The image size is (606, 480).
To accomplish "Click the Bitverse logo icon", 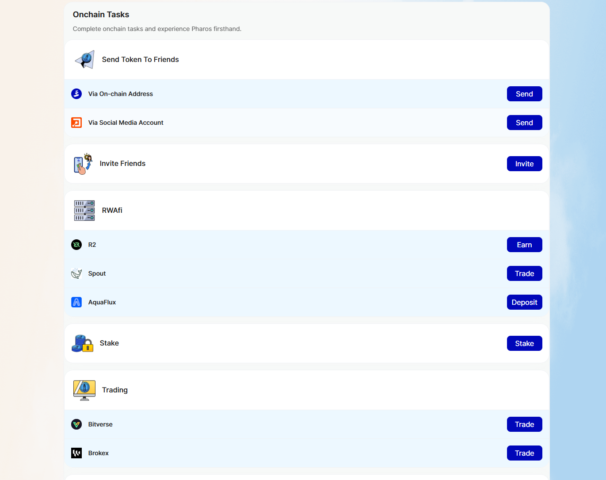I will (x=76, y=424).
